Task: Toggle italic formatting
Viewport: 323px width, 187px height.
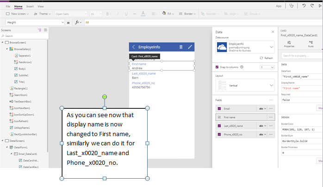Action: (118, 14)
